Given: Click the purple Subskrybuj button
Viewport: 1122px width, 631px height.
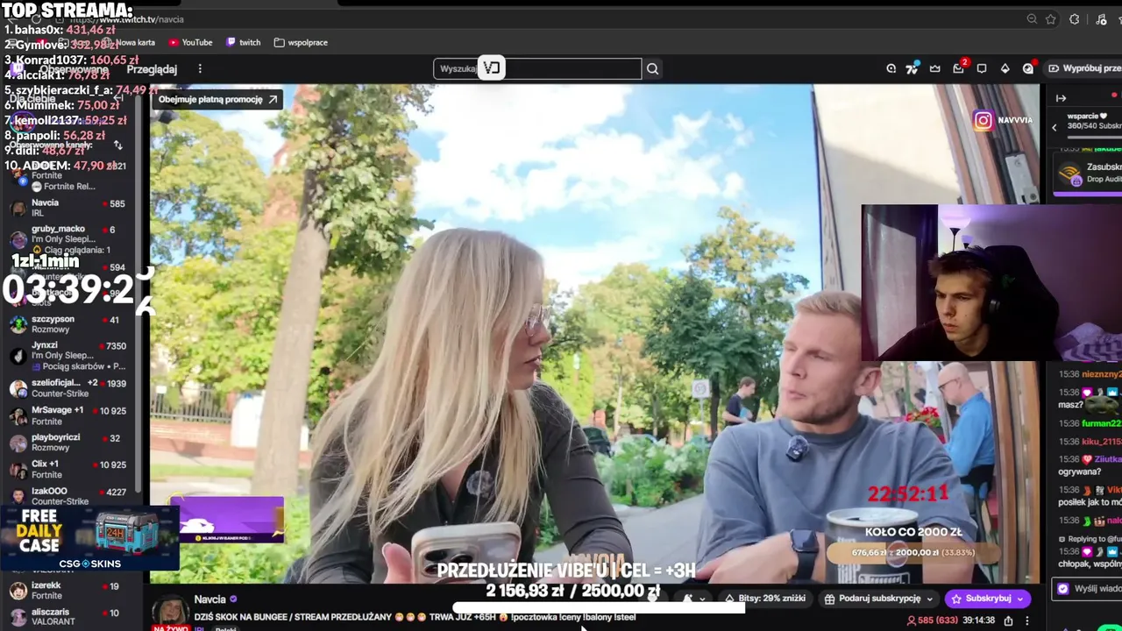Looking at the screenshot, I should 987,599.
